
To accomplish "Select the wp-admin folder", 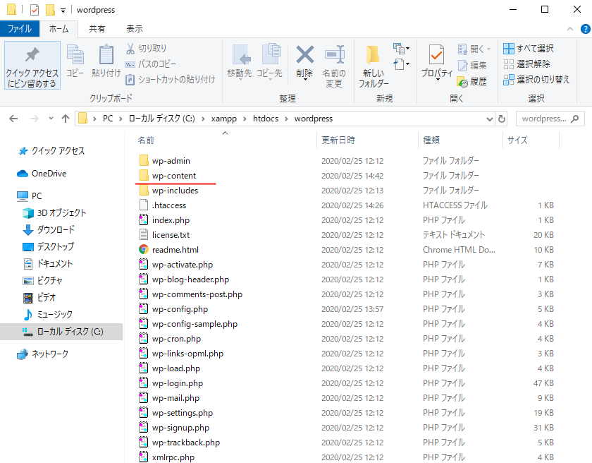I will 165,161.
